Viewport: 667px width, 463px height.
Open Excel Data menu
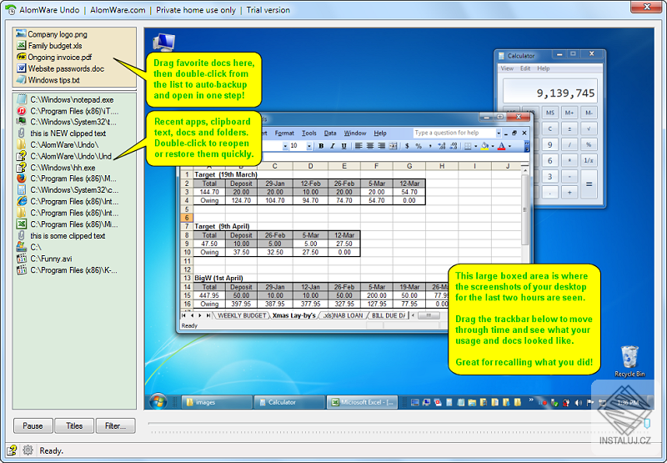coord(330,133)
